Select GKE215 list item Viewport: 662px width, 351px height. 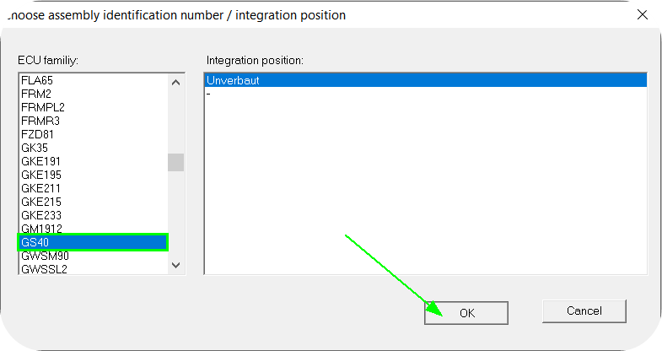coord(41,202)
